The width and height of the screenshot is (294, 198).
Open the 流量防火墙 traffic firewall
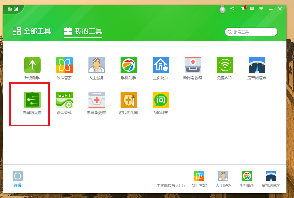point(32,100)
